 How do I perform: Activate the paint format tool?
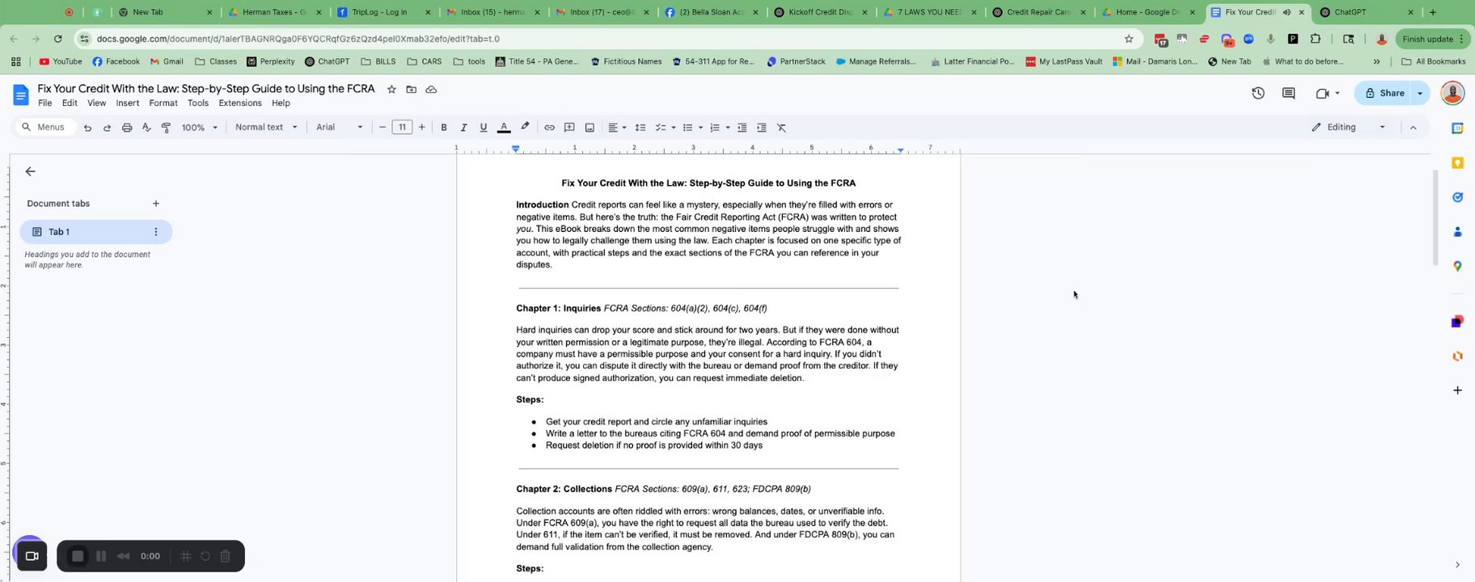coord(166,128)
